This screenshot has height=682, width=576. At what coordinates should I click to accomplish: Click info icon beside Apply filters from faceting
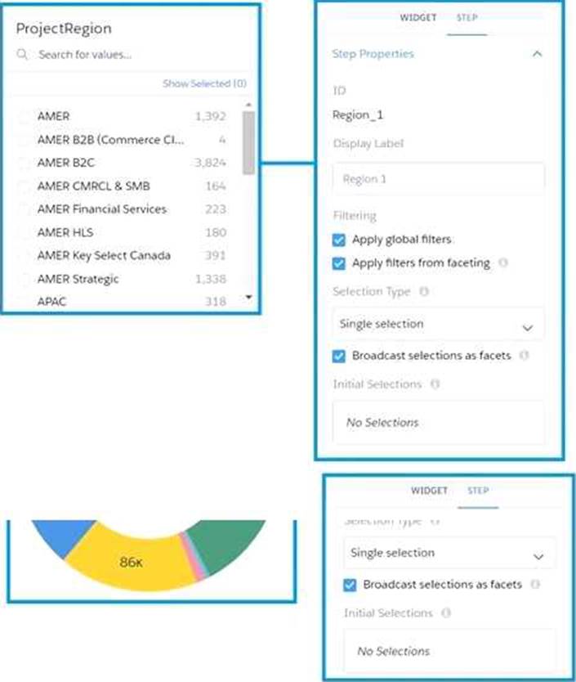503,263
